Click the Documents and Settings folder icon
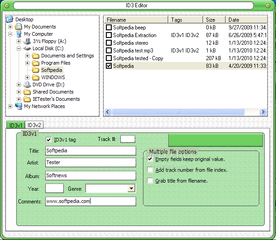The height and width of the screenshot is (240, 276). click(x=36, y=56)
